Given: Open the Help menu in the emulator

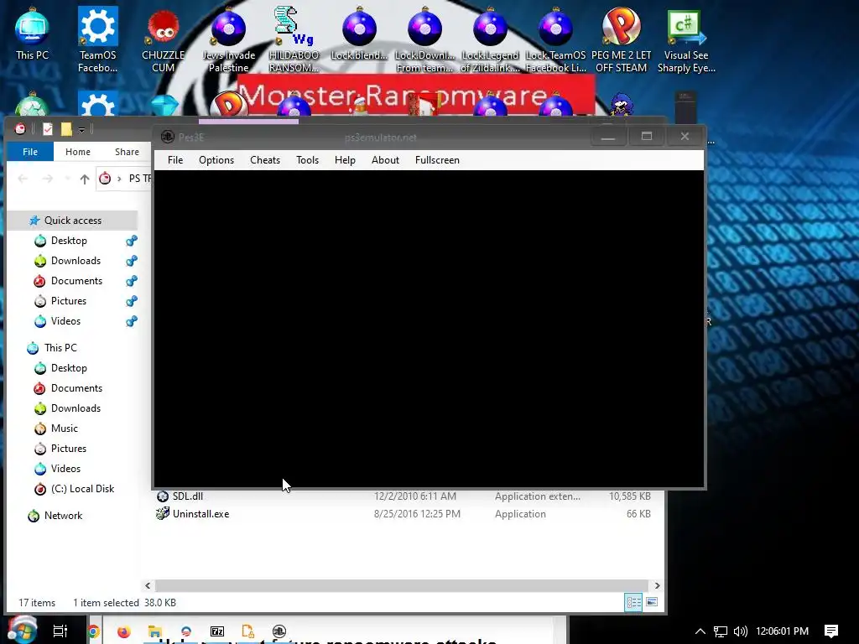Looking at the screenshot, I should tap(345, 160).
